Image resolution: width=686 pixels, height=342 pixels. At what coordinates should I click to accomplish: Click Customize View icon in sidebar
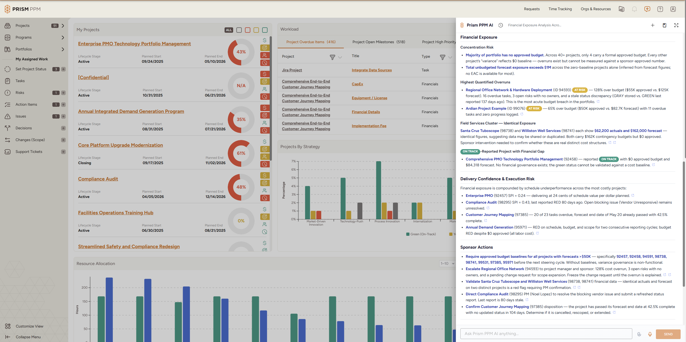coord(8,326)
